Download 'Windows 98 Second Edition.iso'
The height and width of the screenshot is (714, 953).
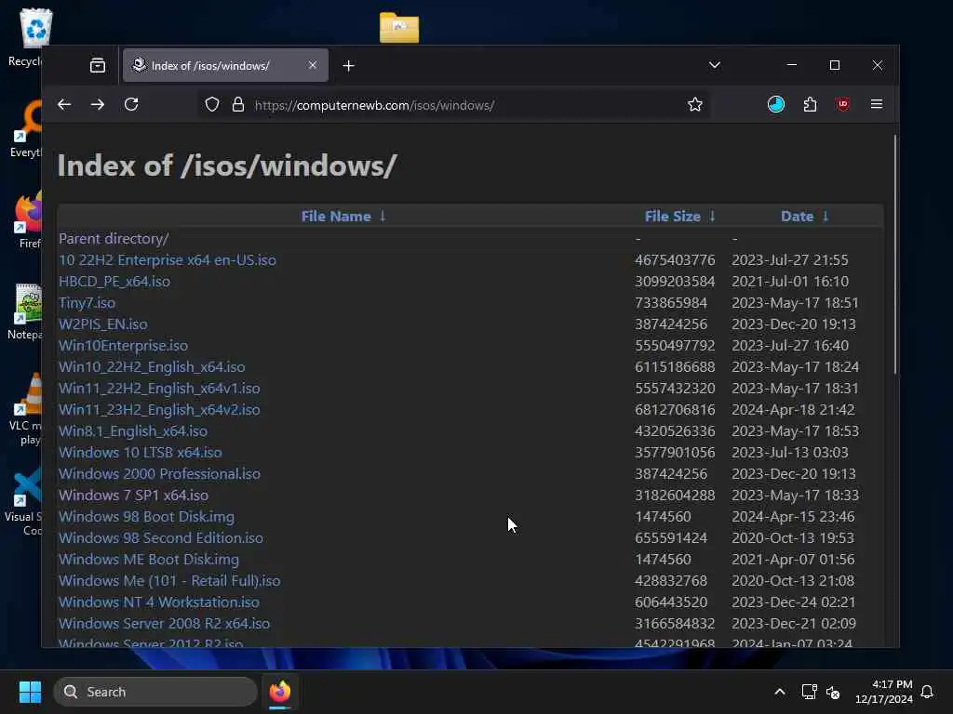click(161, 538)
